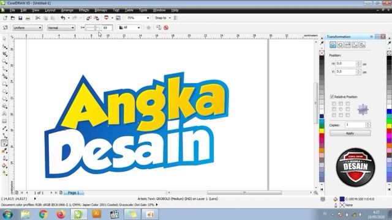
Task: Select the Freehand tool in the toolbox
Action: click(x=4, y=69)
